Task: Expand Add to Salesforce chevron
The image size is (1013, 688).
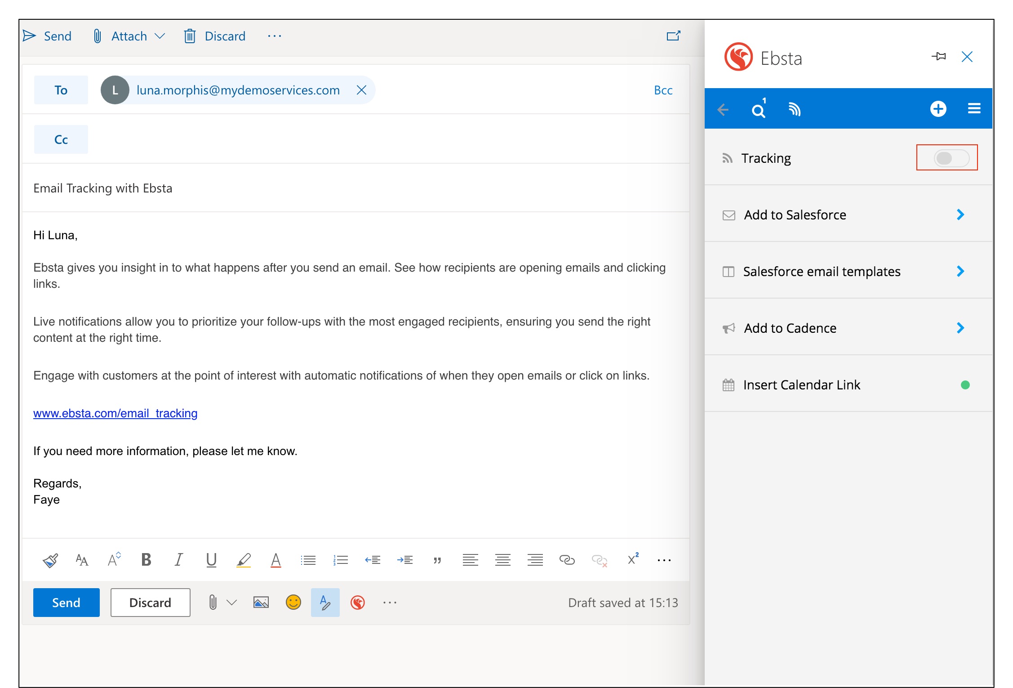Action: tap(960, 215)
